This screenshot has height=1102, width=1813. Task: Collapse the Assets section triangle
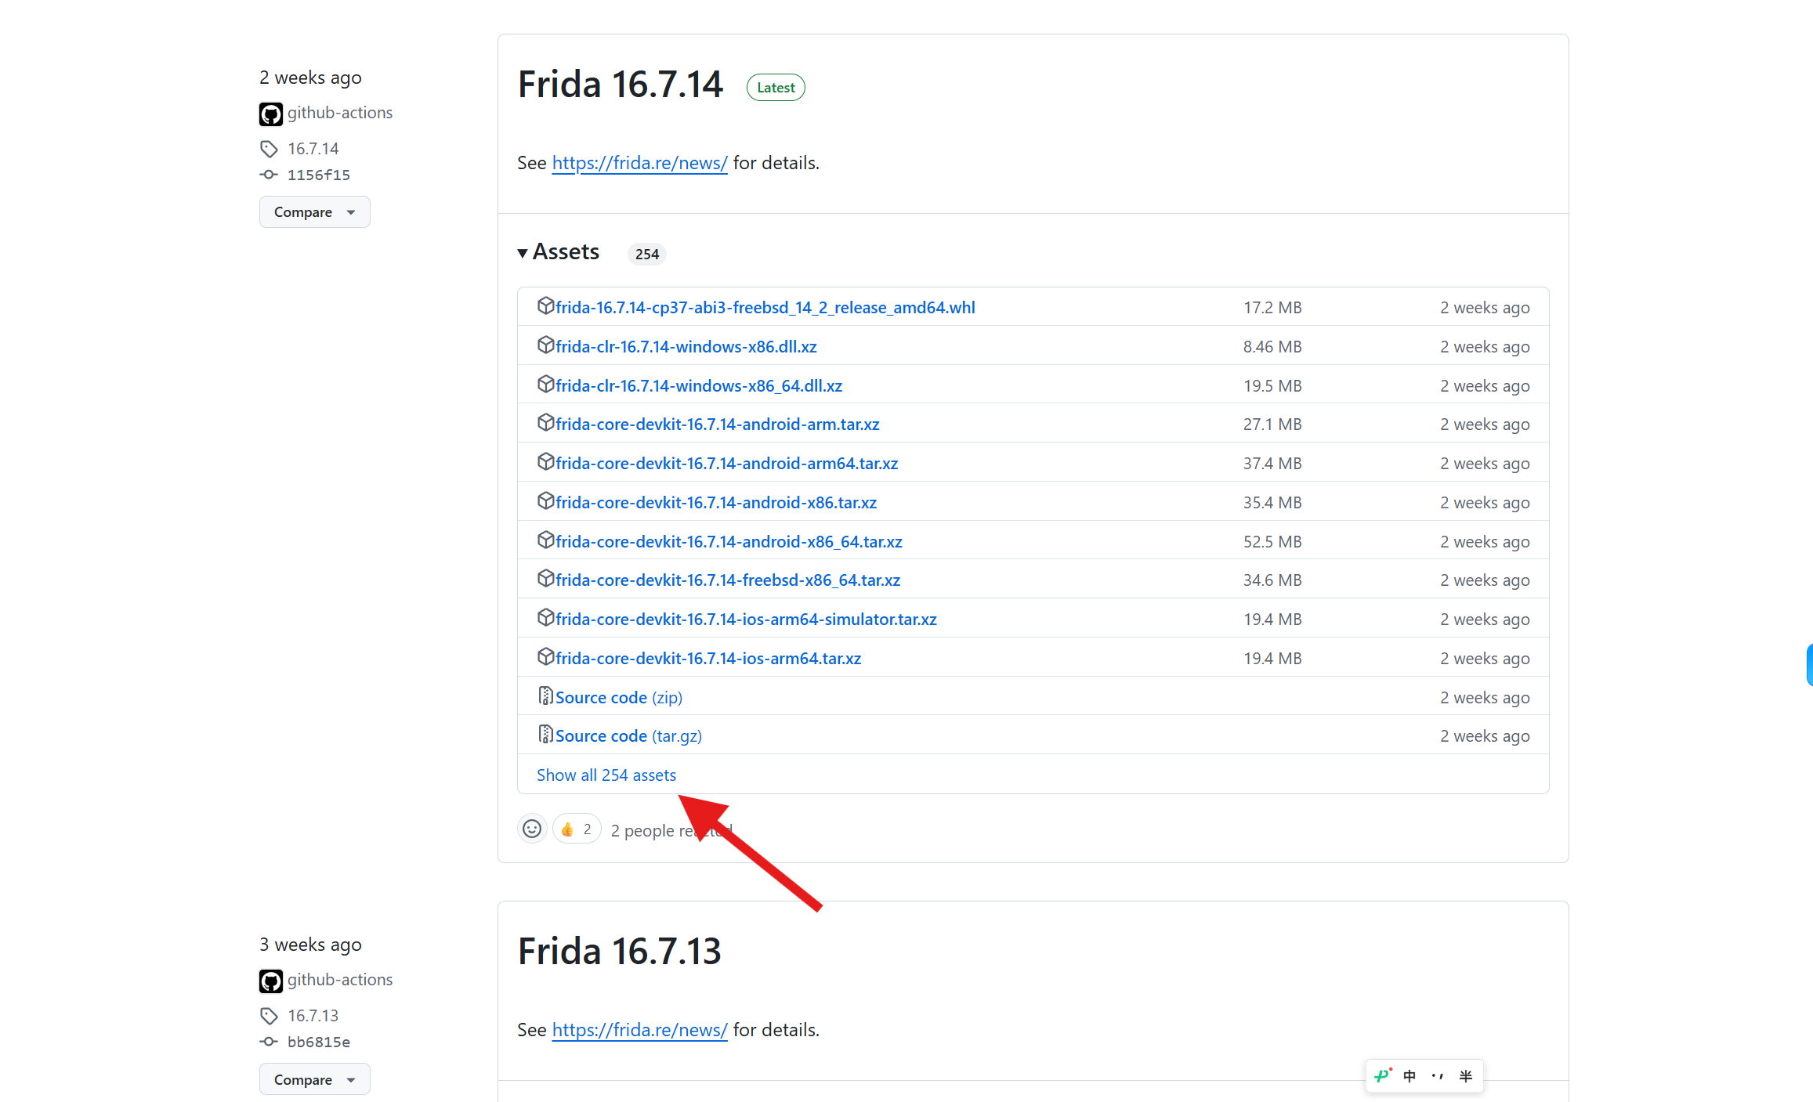523,253
